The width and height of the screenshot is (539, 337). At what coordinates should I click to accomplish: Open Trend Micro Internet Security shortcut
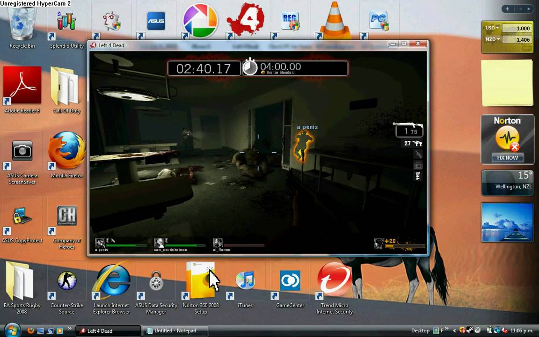coord(335,289)
